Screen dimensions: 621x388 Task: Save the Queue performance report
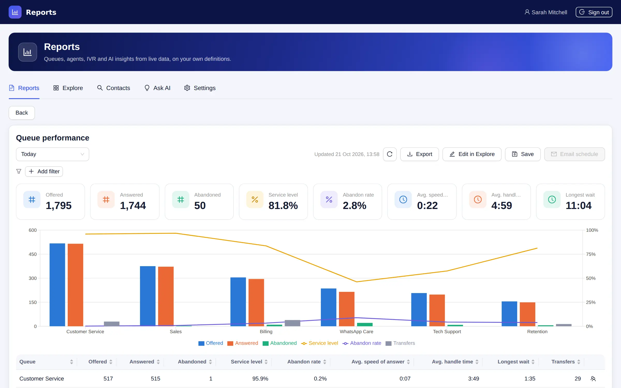523,154
